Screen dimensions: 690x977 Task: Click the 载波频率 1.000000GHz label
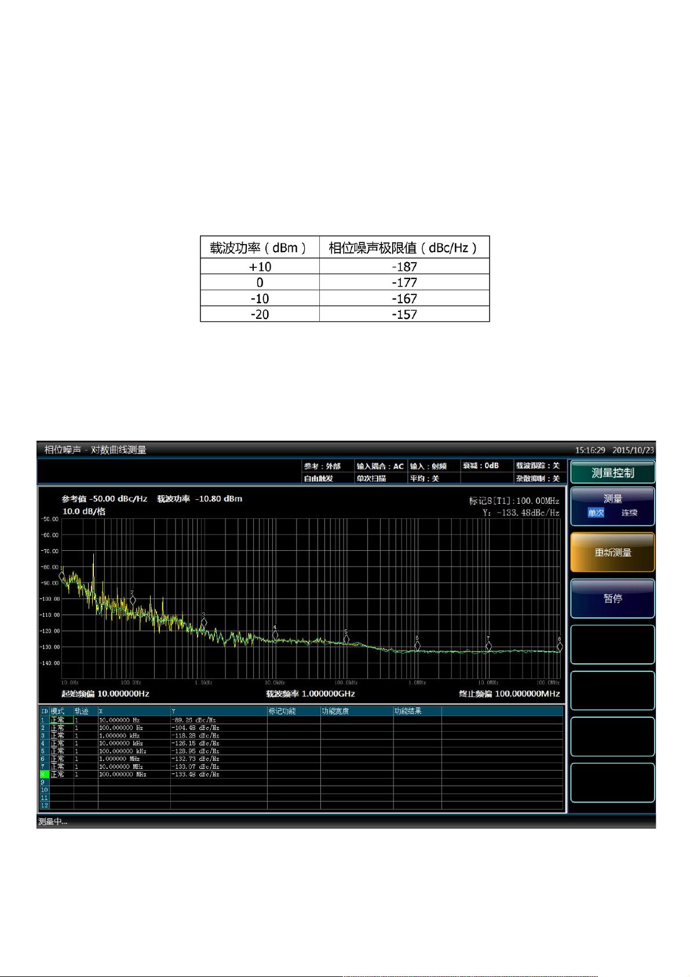point(311,693)
